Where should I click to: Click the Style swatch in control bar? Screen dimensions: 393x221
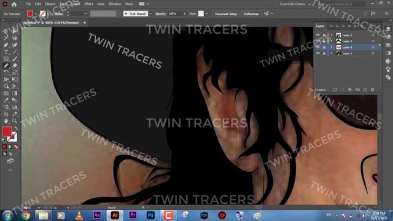click(201, 14)
